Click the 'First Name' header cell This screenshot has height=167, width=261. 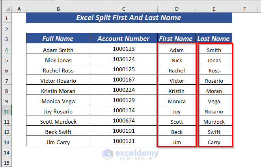[x=175, y=39]
